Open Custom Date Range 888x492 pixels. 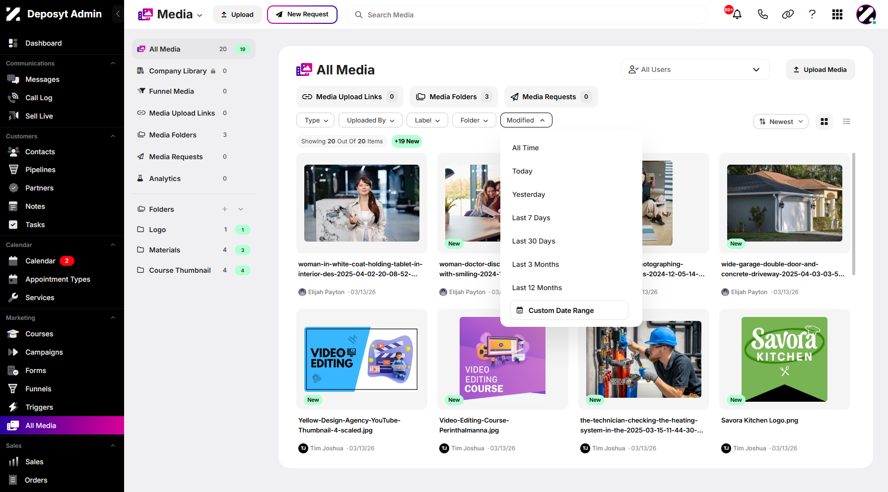coord(569,310)
